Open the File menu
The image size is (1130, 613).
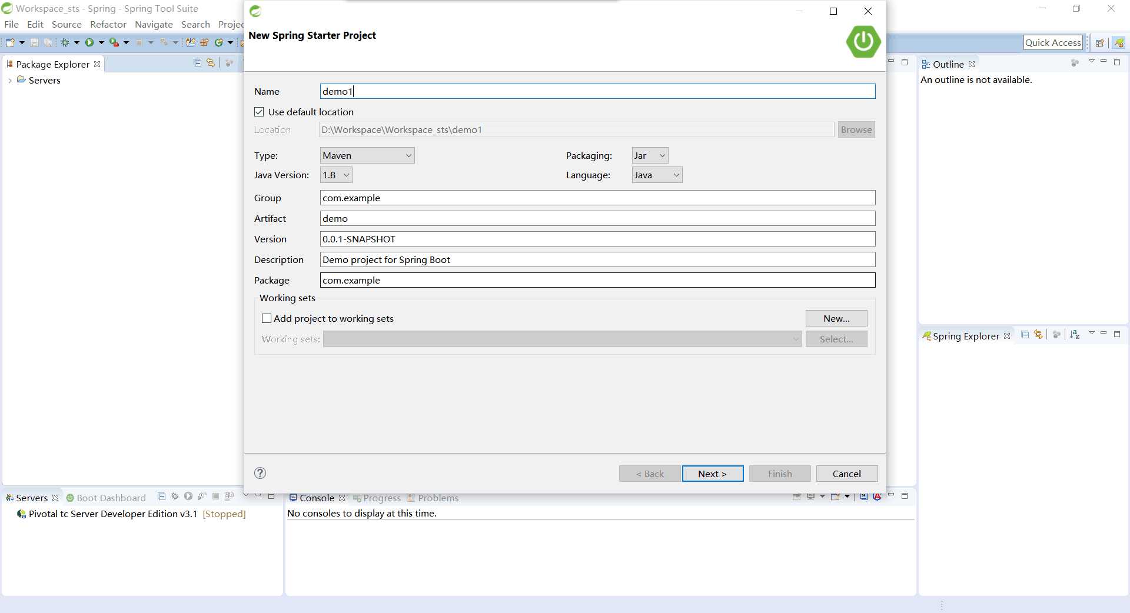(11, 24)
